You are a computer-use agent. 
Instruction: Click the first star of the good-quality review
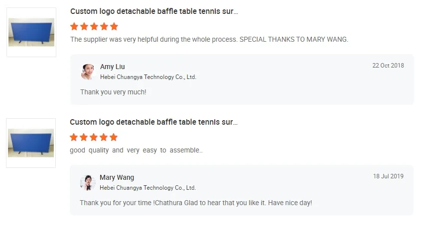tap(74, 137)
